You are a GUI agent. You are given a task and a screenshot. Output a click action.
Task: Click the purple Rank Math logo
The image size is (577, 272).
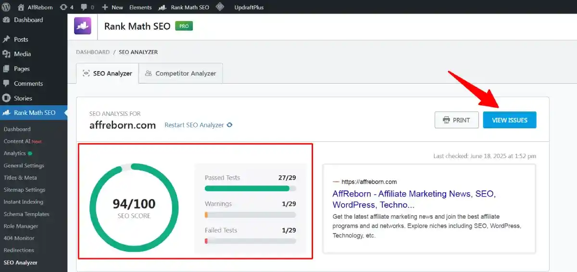click(83, 26)
